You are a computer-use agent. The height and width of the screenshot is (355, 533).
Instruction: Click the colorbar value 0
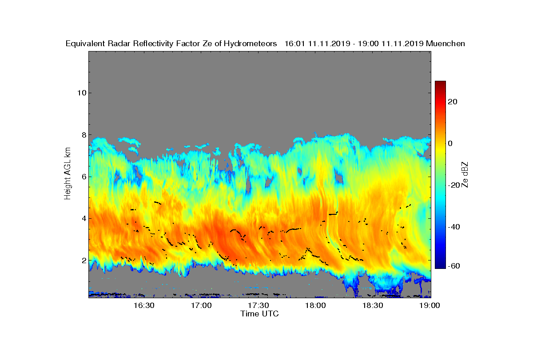[450, 143]
